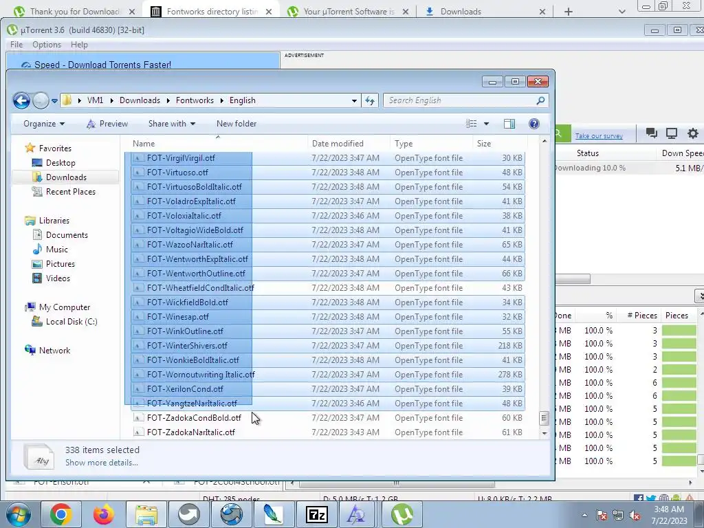
Task: Click the Explorer help question mark icon
Action: [533, 124]
